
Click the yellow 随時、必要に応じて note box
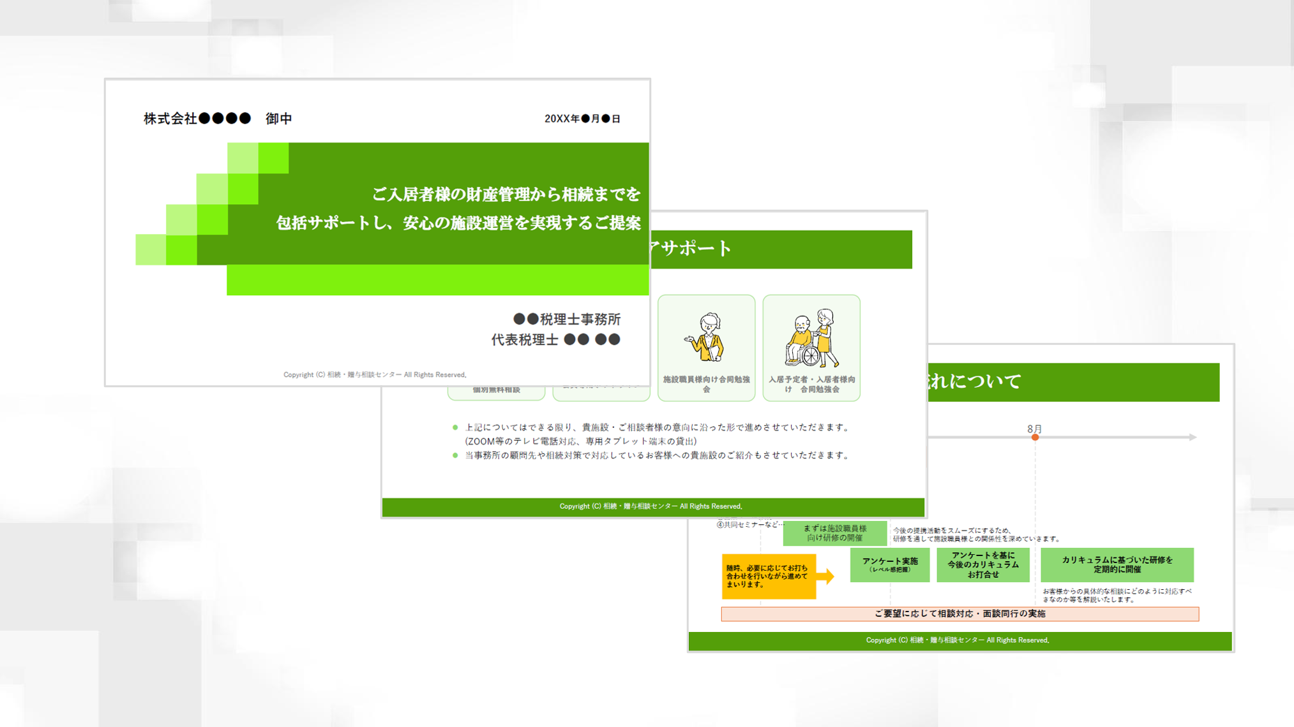click(x=768, y=576)
